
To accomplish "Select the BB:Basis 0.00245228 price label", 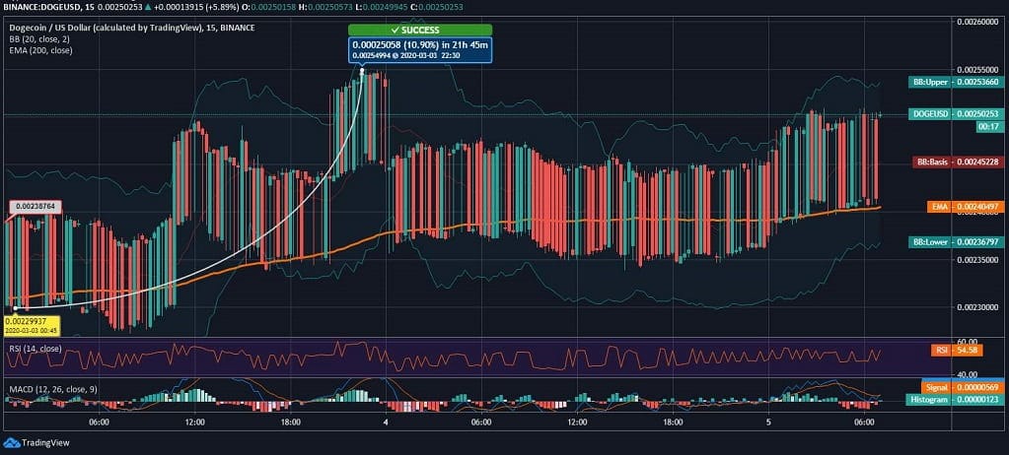I will 958,162.
